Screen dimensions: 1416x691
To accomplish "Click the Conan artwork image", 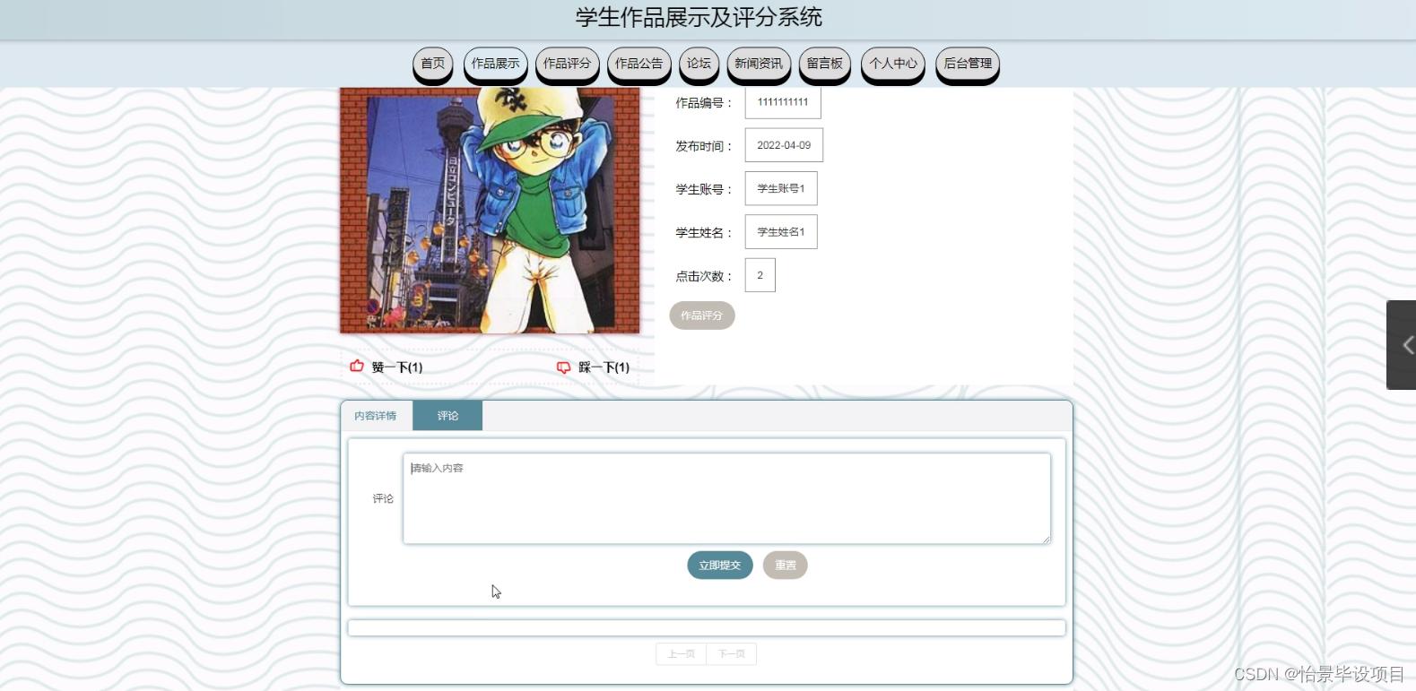I will [x=490, y=211].
